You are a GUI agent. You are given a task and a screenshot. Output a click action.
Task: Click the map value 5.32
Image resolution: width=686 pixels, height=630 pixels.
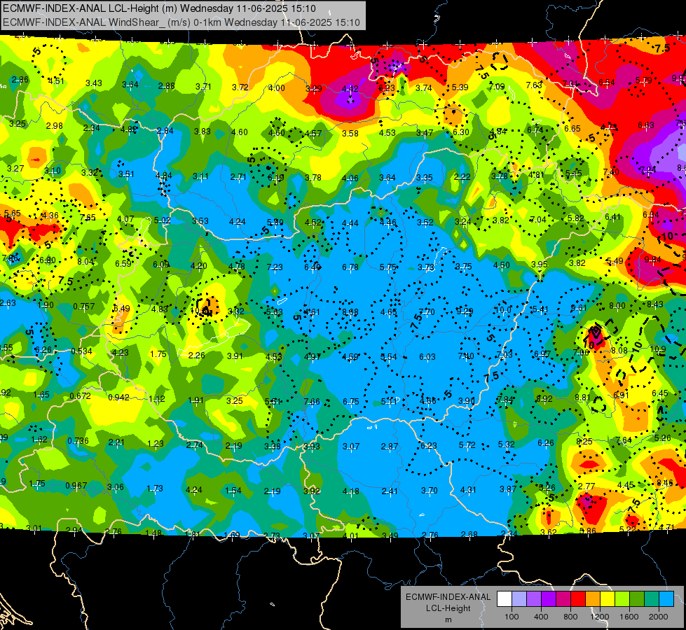coord(507,444)
